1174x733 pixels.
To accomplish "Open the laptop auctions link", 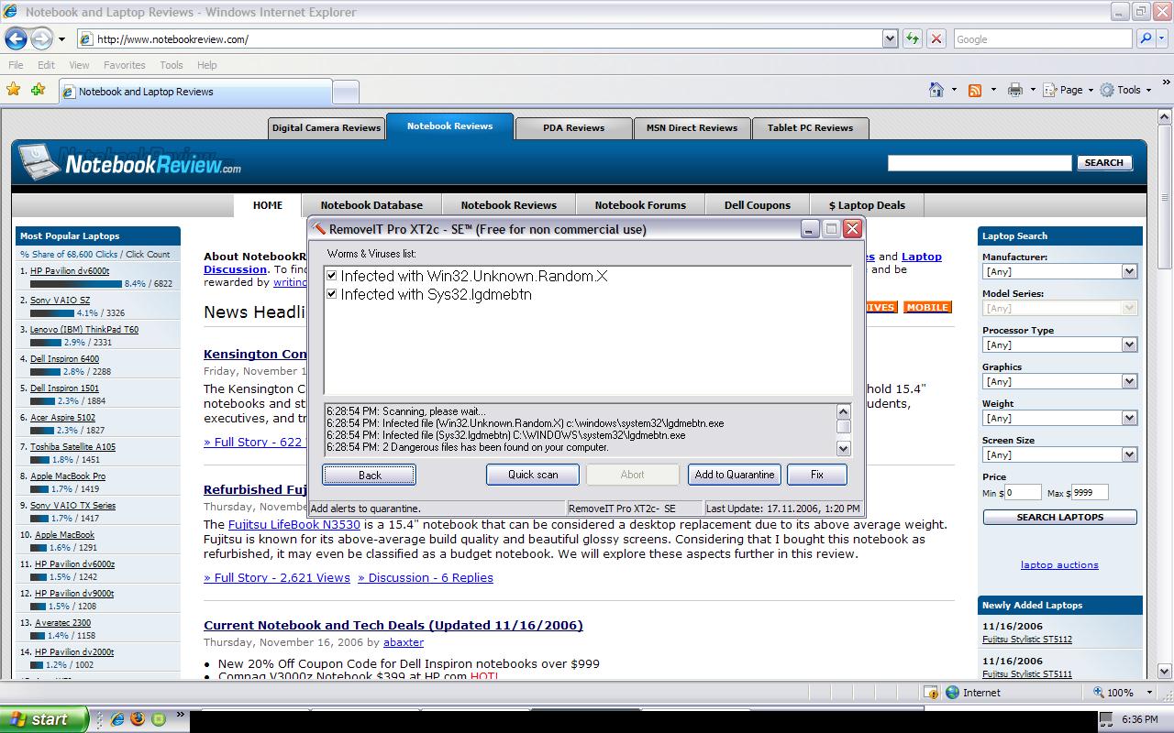I will pyautogui.click(x=1059, y=564).
